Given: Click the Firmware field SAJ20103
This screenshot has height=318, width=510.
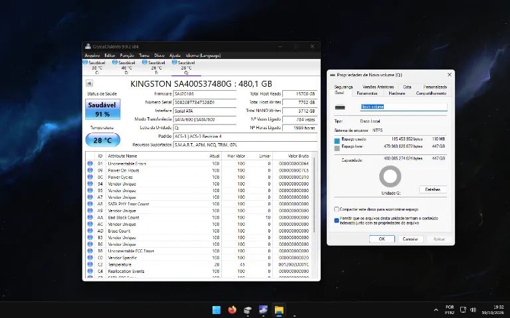Looking at the screenshot, I should tap(205, 94).
